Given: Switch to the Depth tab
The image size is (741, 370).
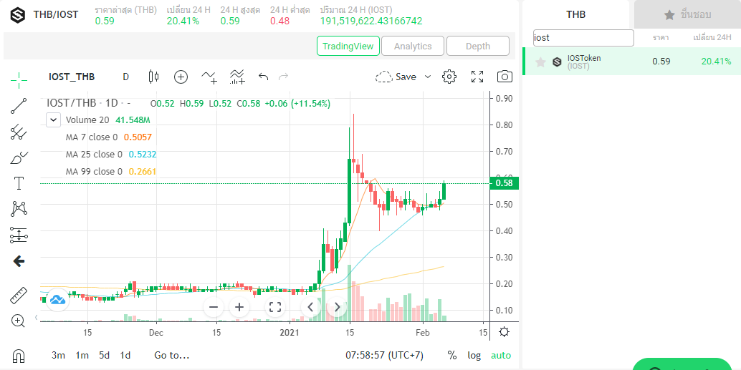Looking at the screenshot, I should (478, 46).
